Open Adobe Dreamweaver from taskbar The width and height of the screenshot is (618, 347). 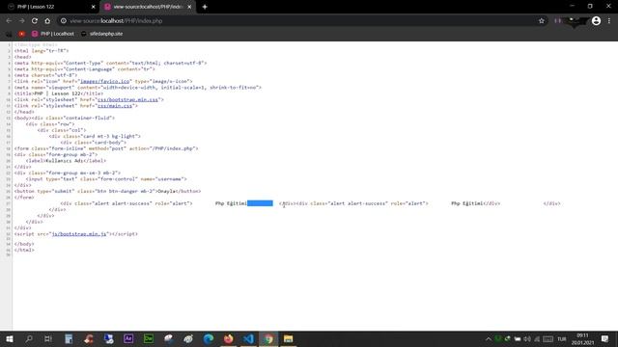pos(149,338)
